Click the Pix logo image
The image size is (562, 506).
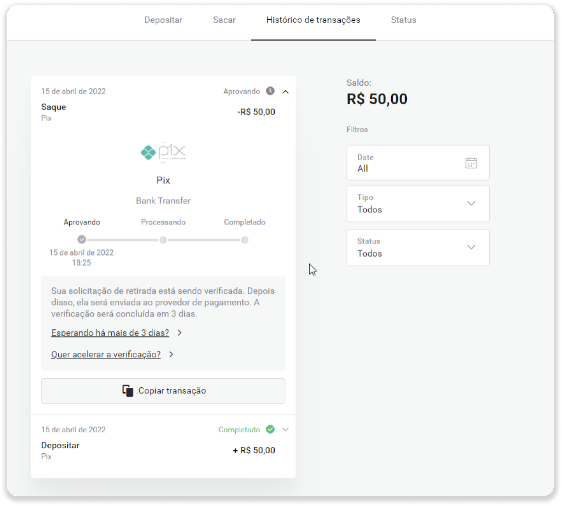(163, 152)
